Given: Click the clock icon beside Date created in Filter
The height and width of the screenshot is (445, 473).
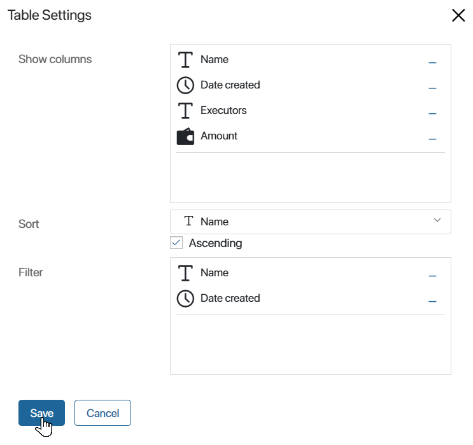Looking at the screenshot, I should pos(185,299).
